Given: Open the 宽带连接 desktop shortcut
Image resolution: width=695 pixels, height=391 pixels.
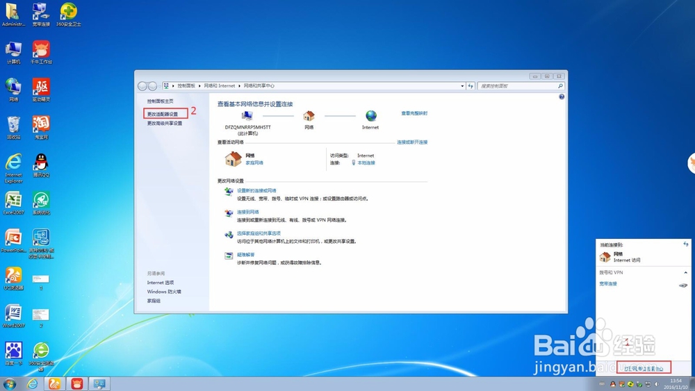Looking at the screenshot, I should point(41,15).
